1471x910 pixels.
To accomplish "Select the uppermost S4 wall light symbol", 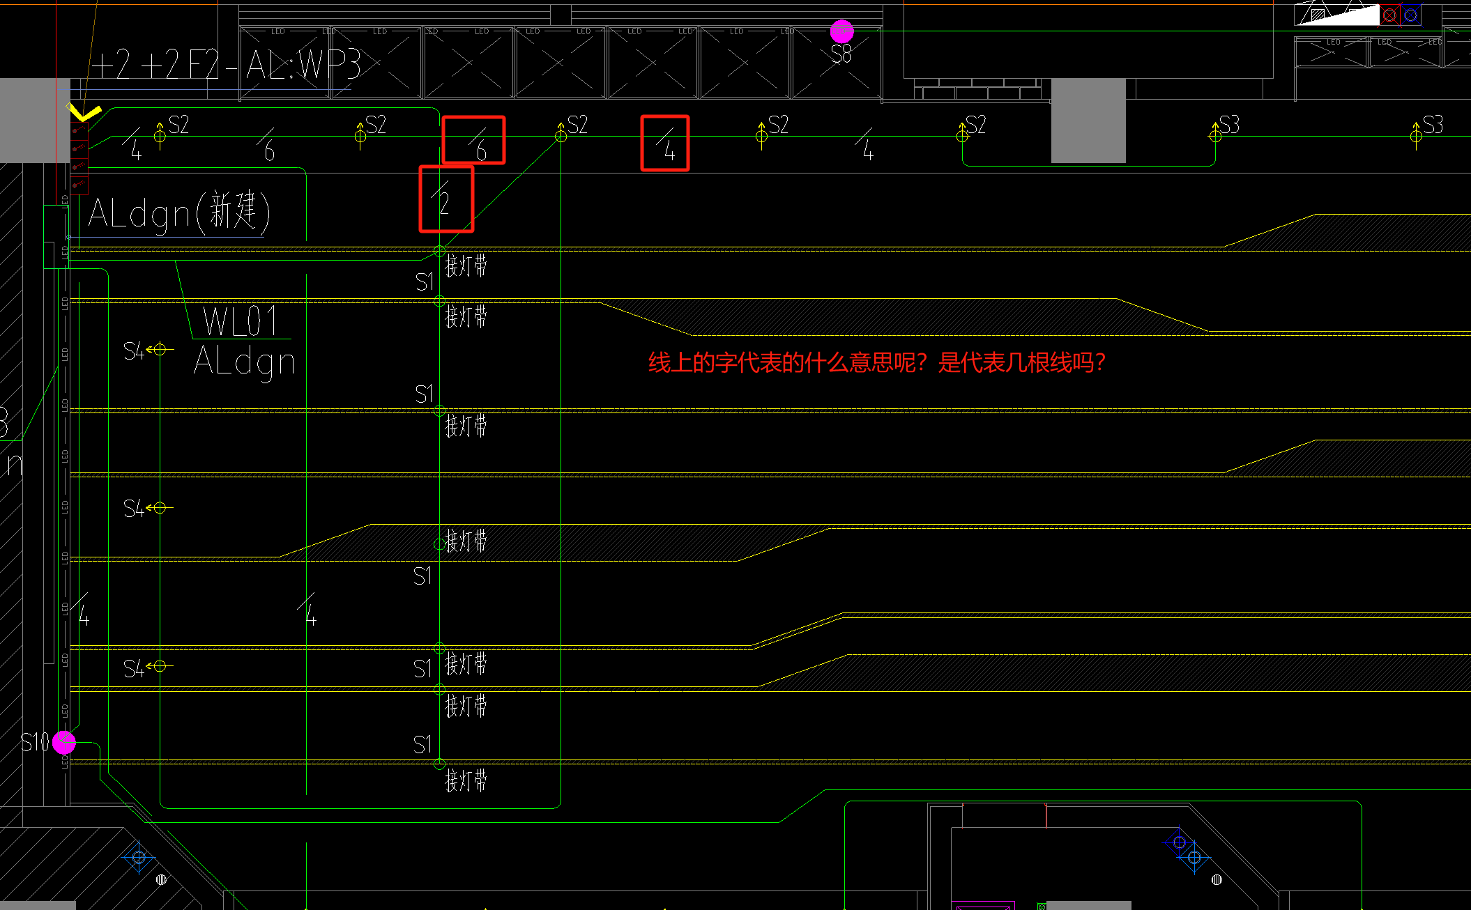I will tap(160, 349).
